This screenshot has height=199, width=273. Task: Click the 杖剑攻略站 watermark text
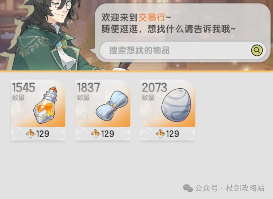coord(245,188)
